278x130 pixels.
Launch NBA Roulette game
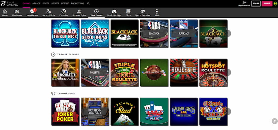(x=95, y=73)
